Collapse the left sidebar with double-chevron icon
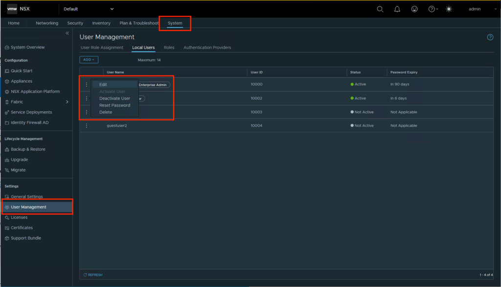This screenshot has height=287, width=501. pos(68,33)
